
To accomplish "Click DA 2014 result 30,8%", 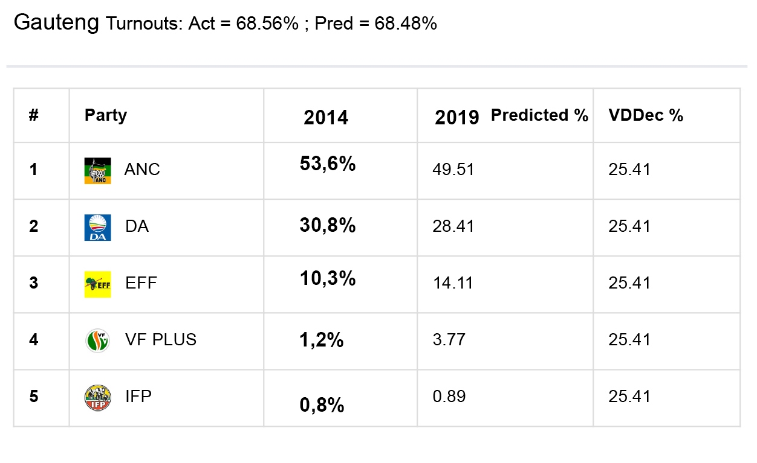I will (x=328, y=225).
